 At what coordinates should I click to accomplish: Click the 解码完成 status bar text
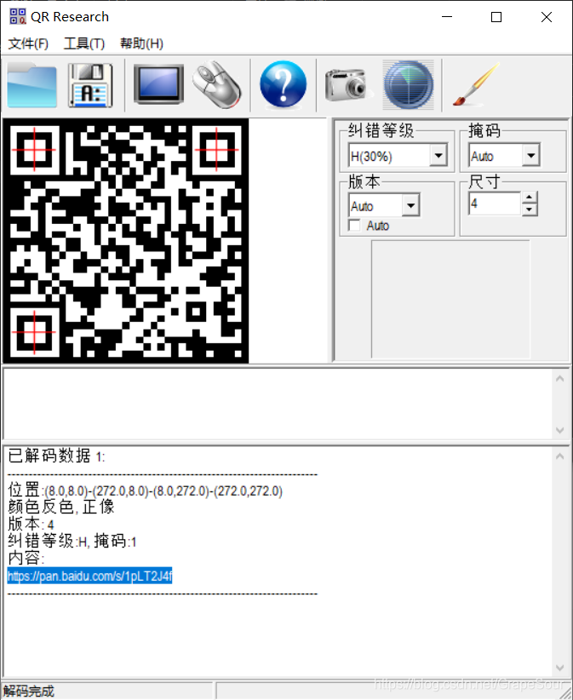coord(29,691)
